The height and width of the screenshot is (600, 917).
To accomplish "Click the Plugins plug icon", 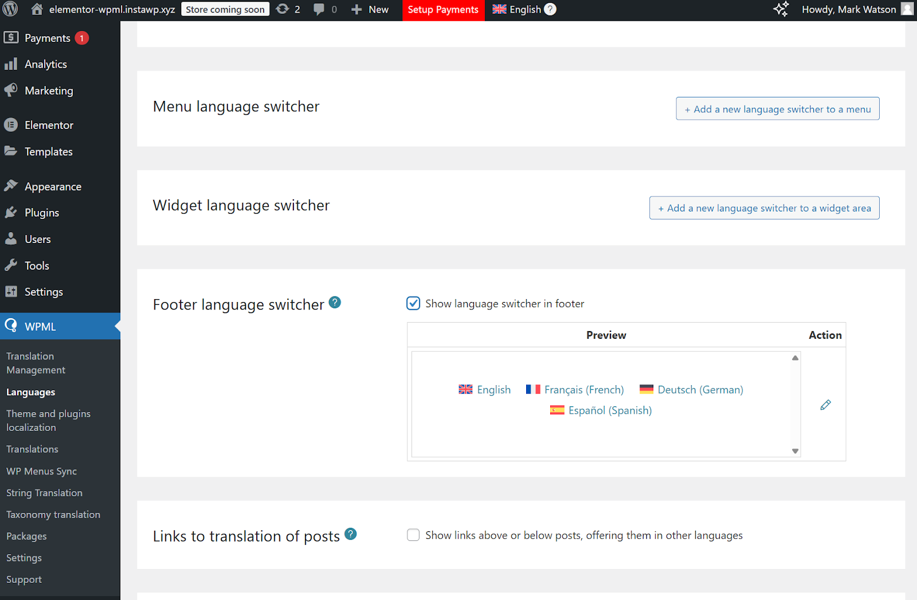I will coord(11,212).
